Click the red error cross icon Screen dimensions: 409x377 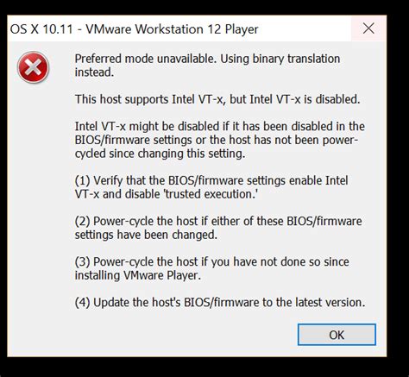tap(34, 67)
